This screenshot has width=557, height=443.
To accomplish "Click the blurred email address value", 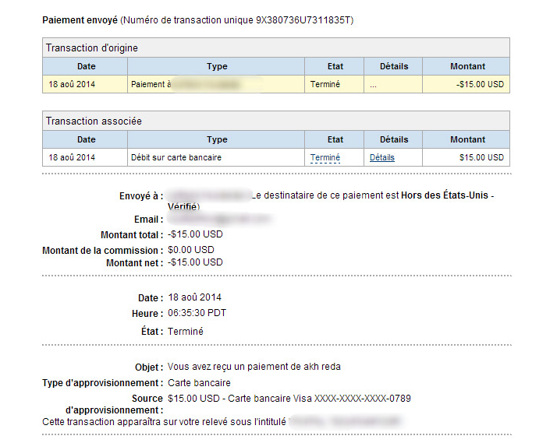I will pos(219,219).
